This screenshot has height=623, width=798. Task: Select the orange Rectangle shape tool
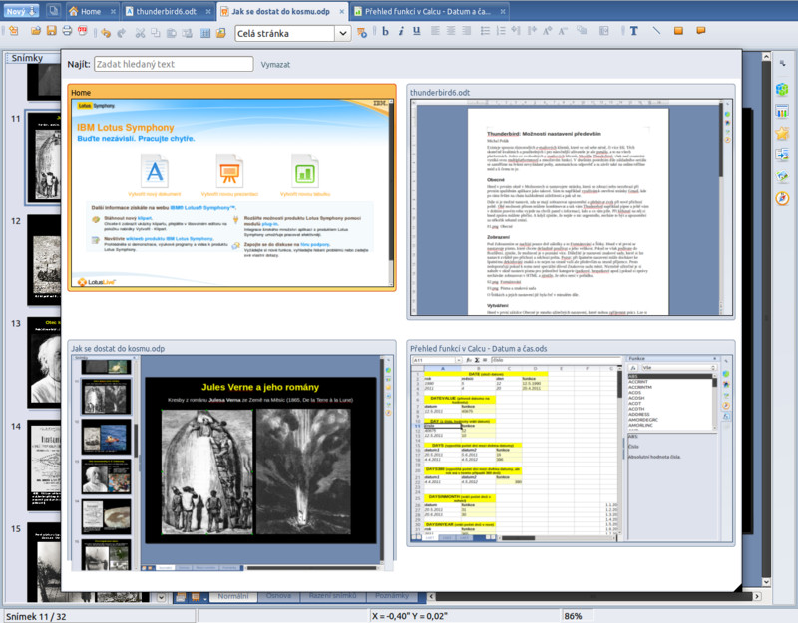pos(678,31)
